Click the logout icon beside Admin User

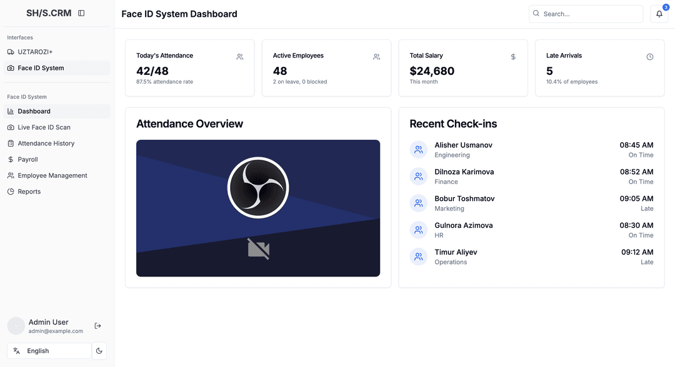click(97, 326)
